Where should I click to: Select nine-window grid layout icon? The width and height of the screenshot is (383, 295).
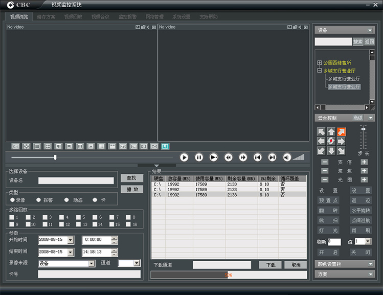coord(80,146)
